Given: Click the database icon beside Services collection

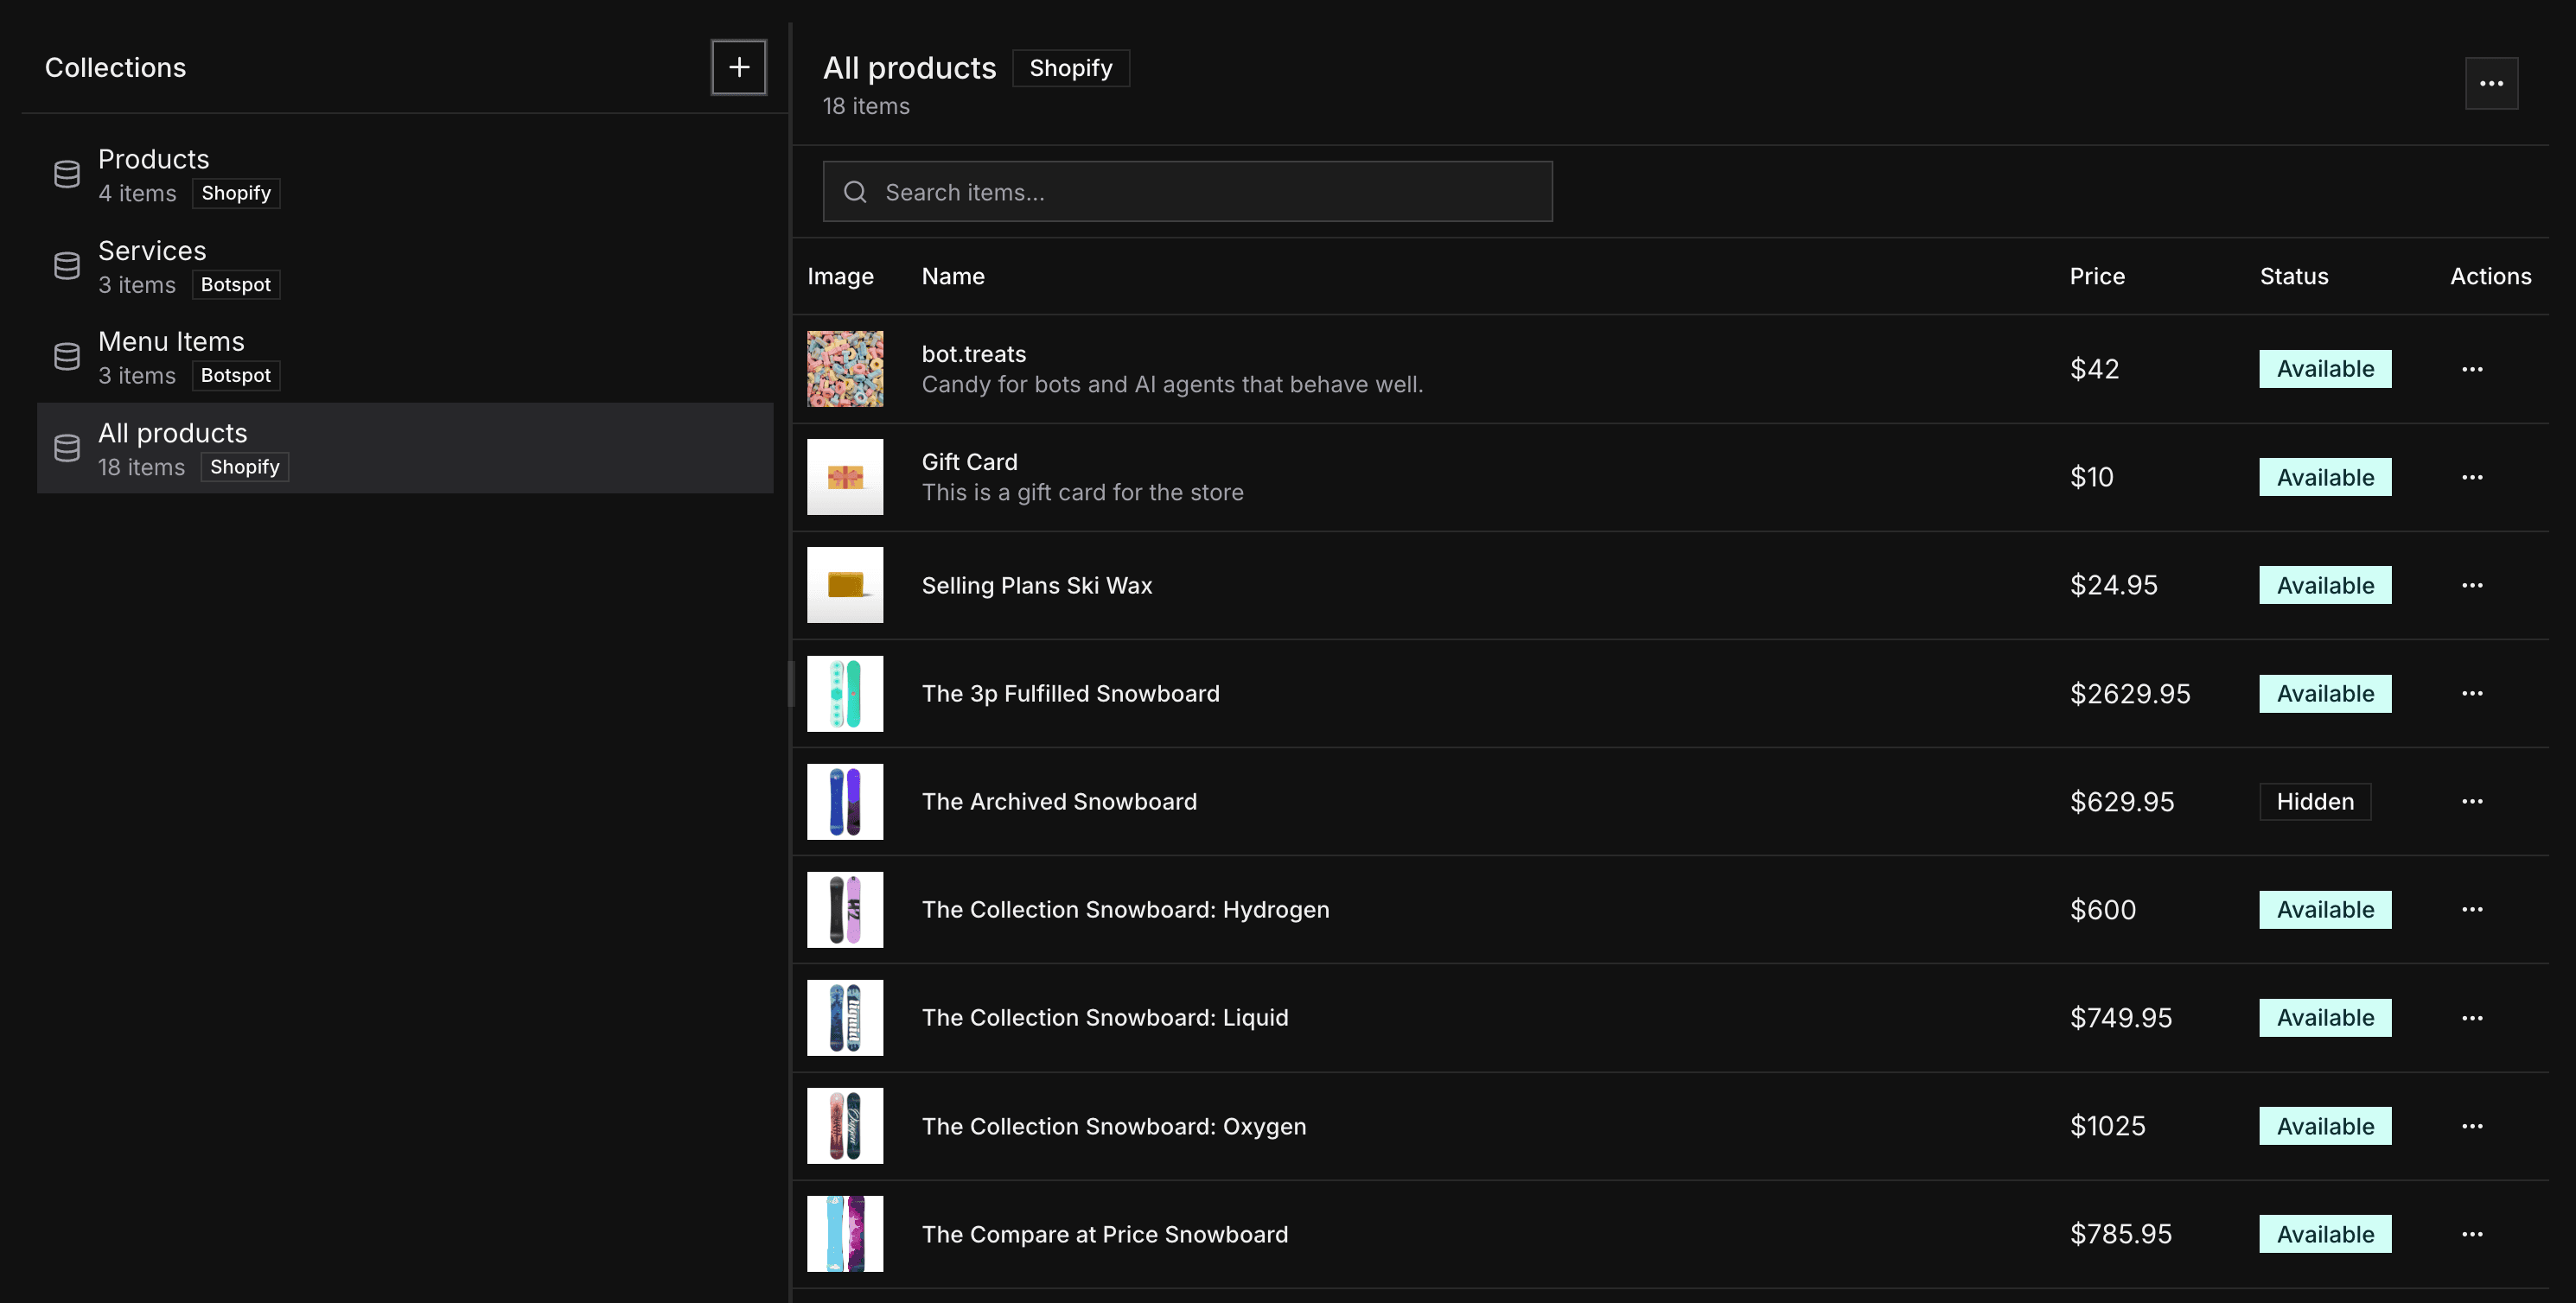Looking at the screenshot, I should point(67,266).
